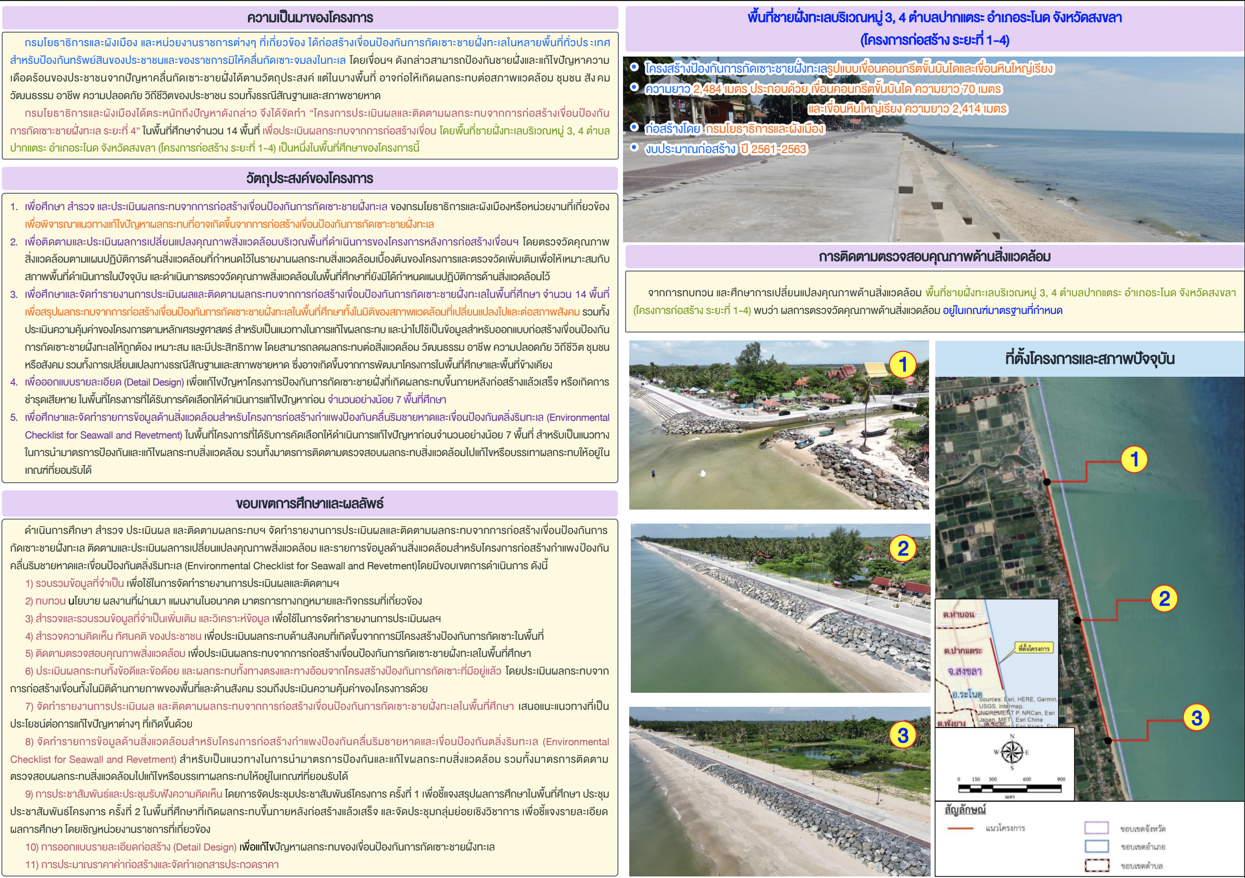The width and height of the screenshot is (1245, 878).
Task: Click the map scale bar
Action: (x=1009, y=788)
